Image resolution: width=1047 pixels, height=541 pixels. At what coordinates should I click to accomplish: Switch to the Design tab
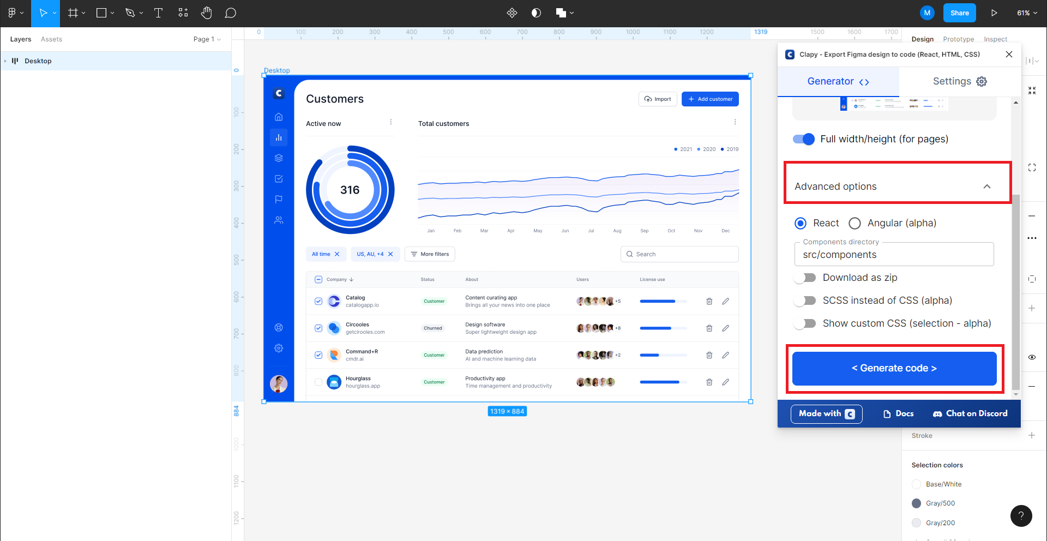coord(922,39)
